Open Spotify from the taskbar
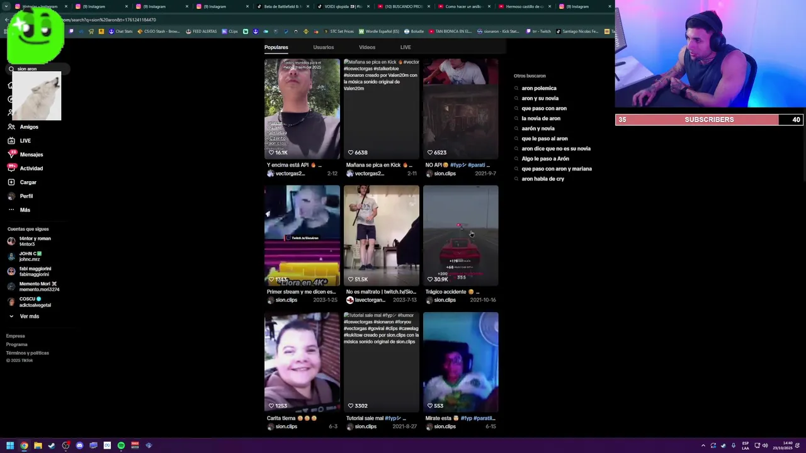The image size is (806, 453). 121,445
